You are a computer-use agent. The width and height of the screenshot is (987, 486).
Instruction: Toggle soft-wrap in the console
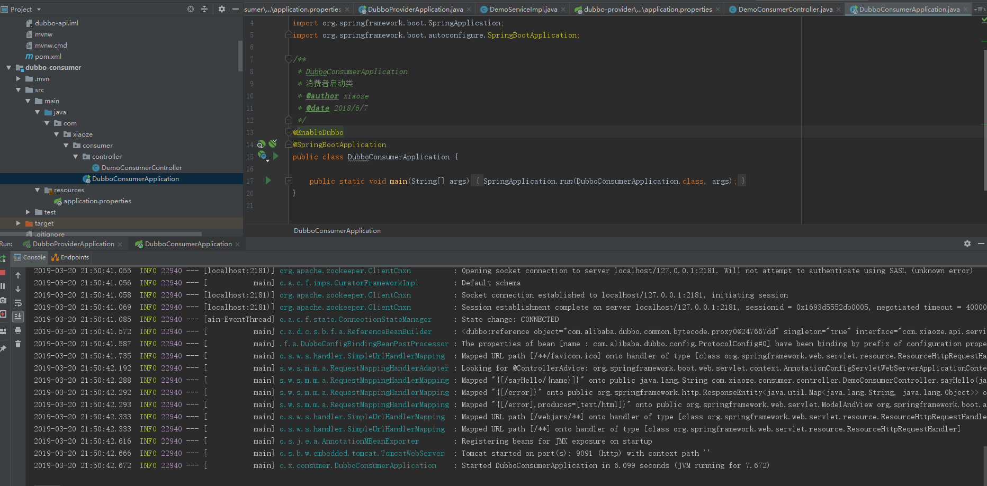click(x=18, y=303)
